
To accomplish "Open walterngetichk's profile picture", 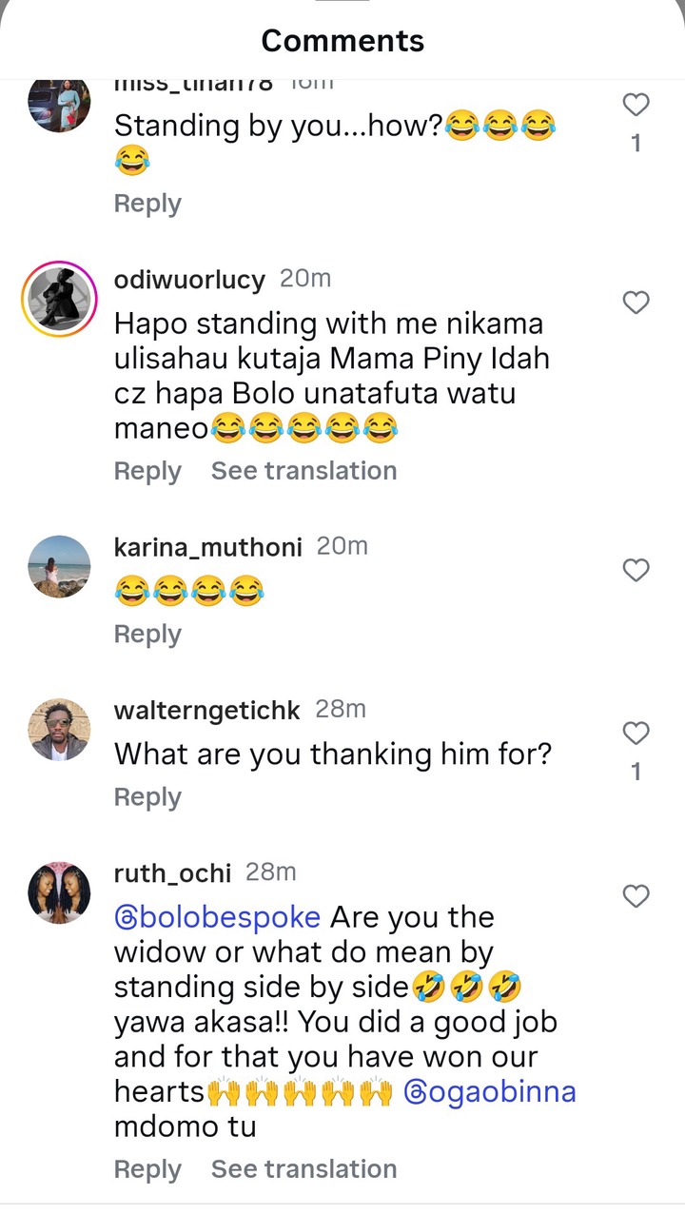I will (59, 730).
